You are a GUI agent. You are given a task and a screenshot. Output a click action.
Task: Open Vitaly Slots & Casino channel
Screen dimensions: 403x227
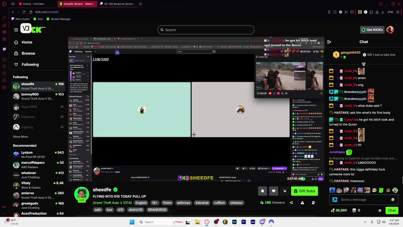point(38,185)
